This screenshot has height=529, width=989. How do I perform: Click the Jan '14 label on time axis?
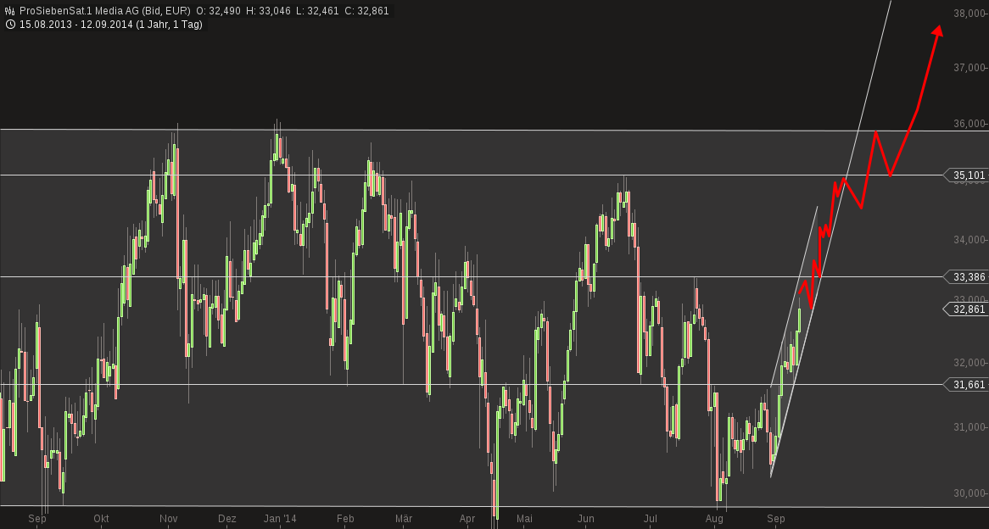tap(280, 519)
